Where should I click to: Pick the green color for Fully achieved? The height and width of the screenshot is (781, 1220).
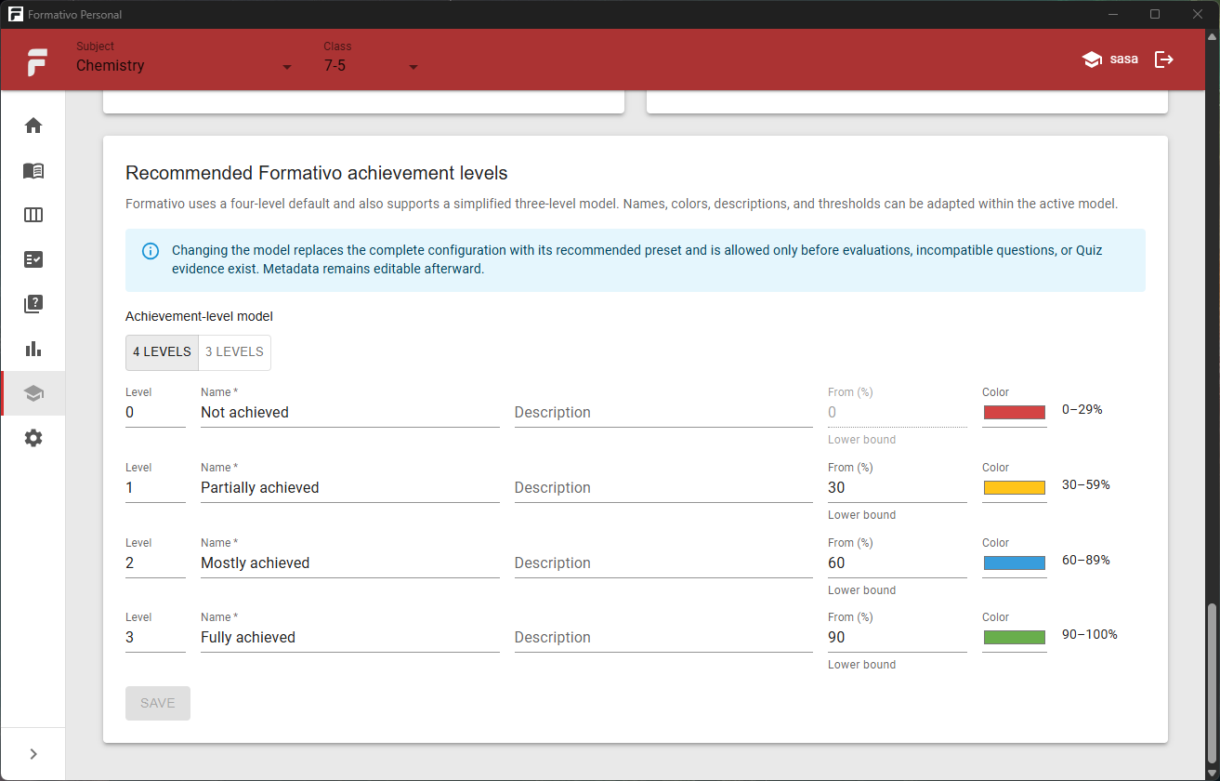click(x=1015, y=637)
